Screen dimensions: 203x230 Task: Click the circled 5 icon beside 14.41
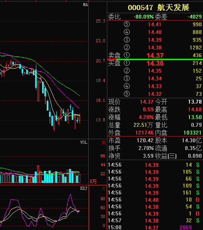click(127, 24)
